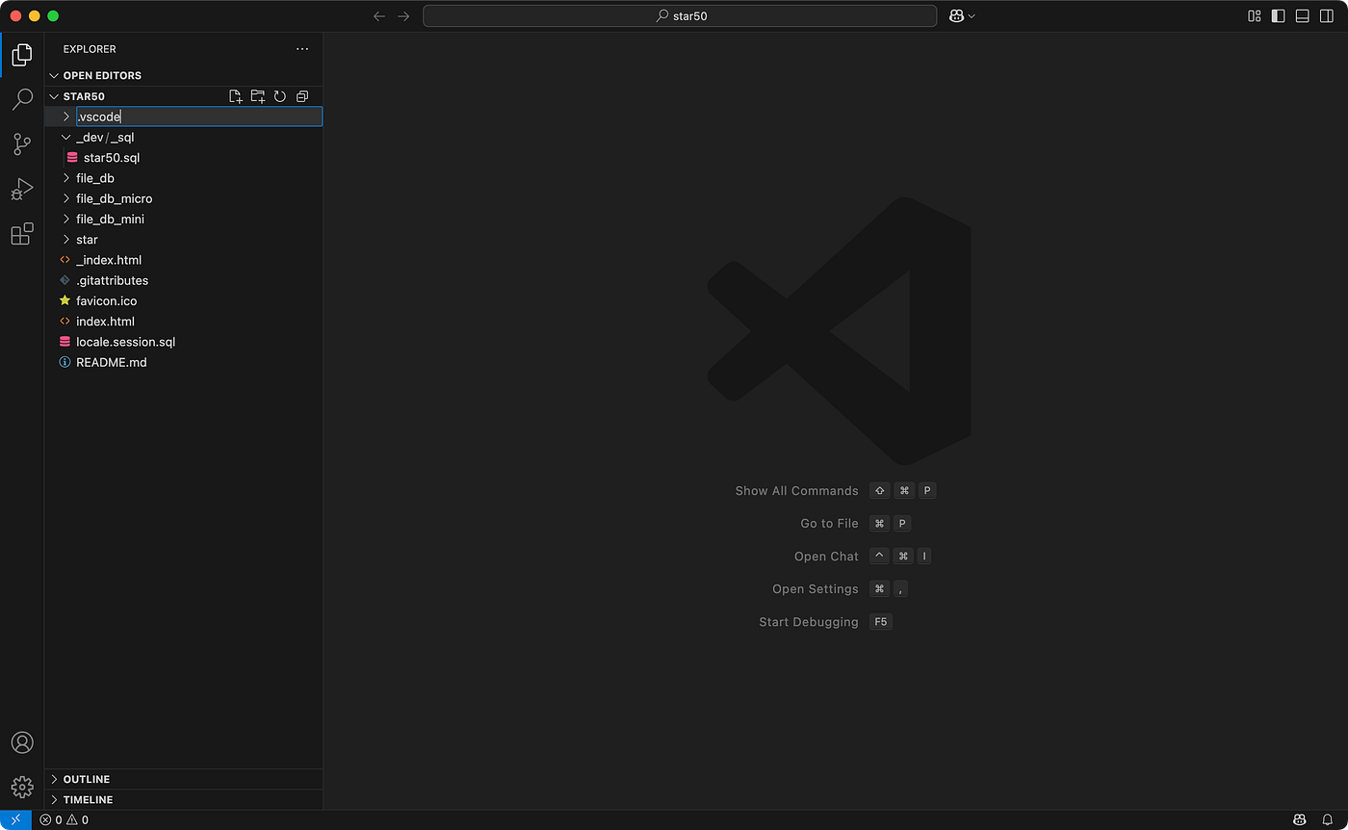Toggle the primary side bar visibility
The image size is (1348, 830).
pyautogui.click(x=1278, y=16)
